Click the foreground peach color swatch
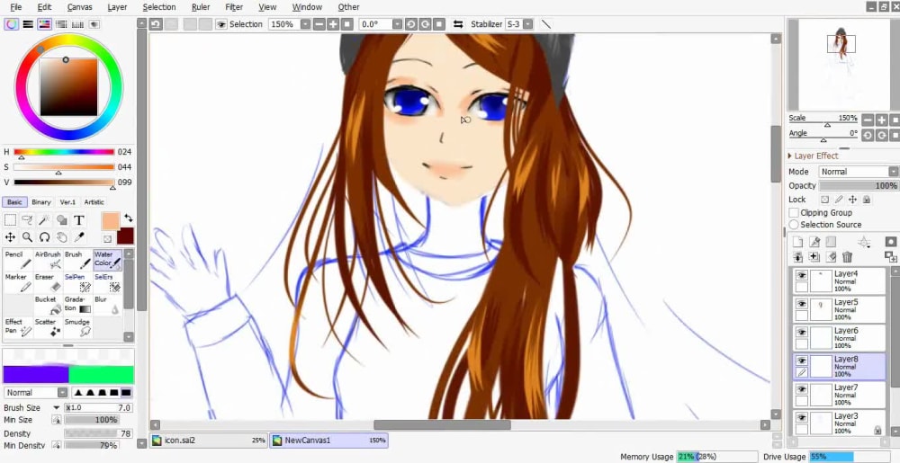 coord(110,221)
